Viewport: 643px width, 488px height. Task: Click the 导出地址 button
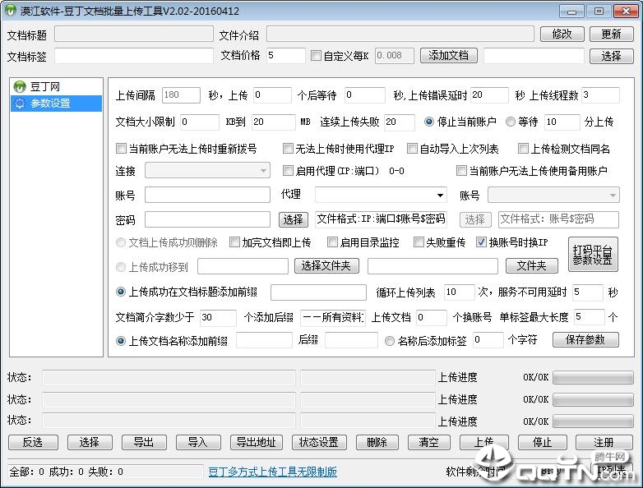tap(257, 442)
